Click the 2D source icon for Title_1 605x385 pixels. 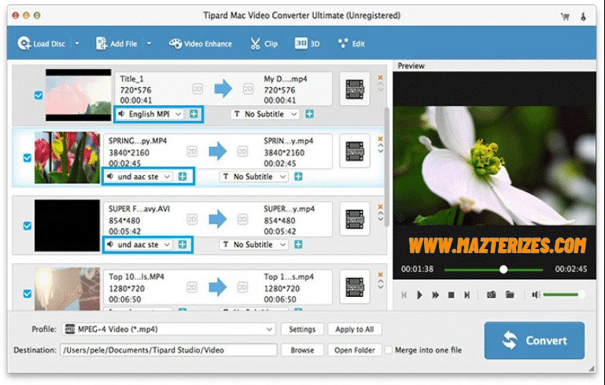[x=197, y=89]
